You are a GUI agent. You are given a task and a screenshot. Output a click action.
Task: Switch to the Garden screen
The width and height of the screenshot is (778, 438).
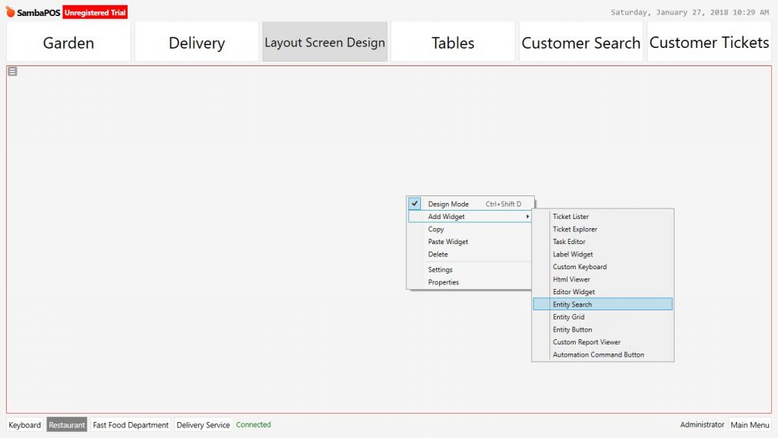[68, 42]
